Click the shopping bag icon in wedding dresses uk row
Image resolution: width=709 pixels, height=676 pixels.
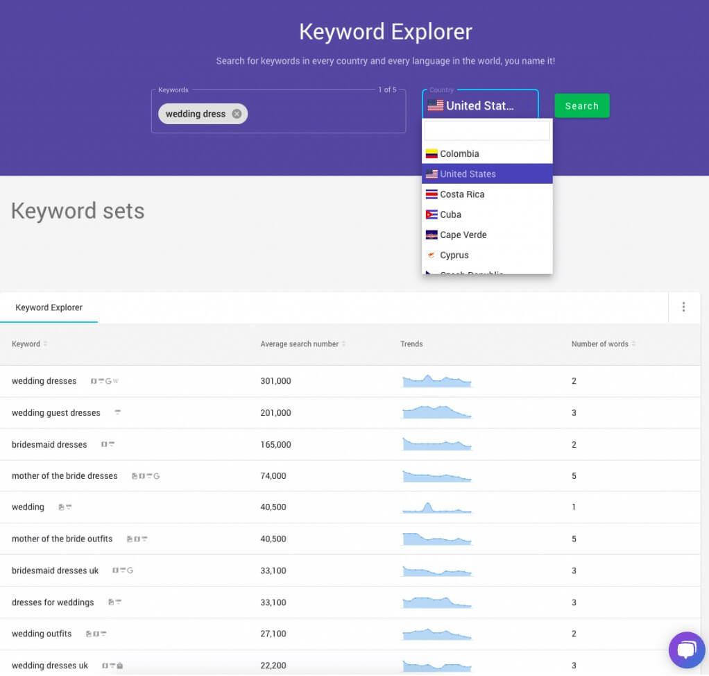coord(120,666)
